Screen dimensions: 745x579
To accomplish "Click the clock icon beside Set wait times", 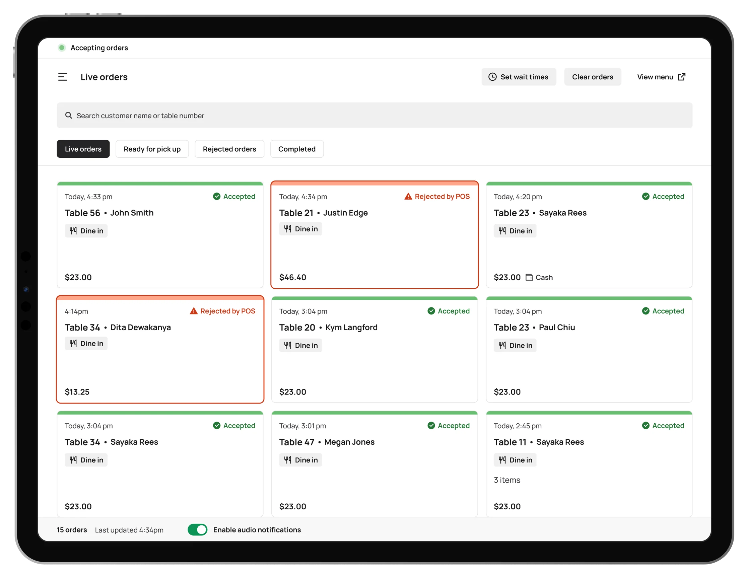I will point(492,77).
